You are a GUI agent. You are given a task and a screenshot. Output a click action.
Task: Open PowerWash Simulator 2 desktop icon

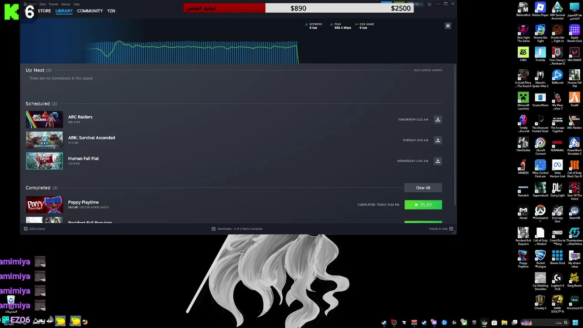click(574, 147)
